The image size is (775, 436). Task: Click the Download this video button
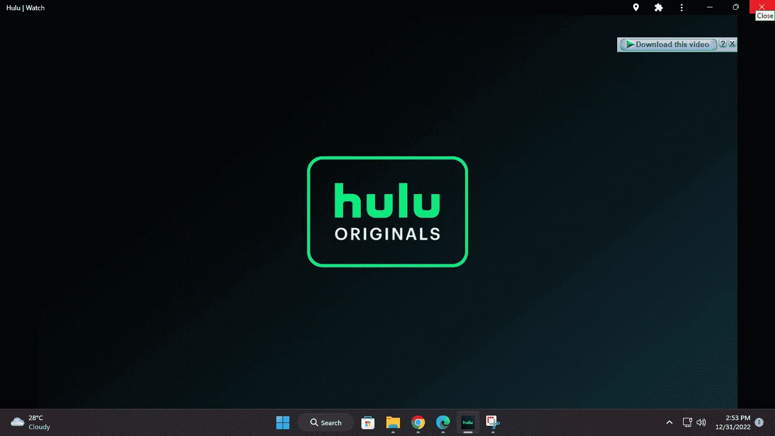click(668, 44)
